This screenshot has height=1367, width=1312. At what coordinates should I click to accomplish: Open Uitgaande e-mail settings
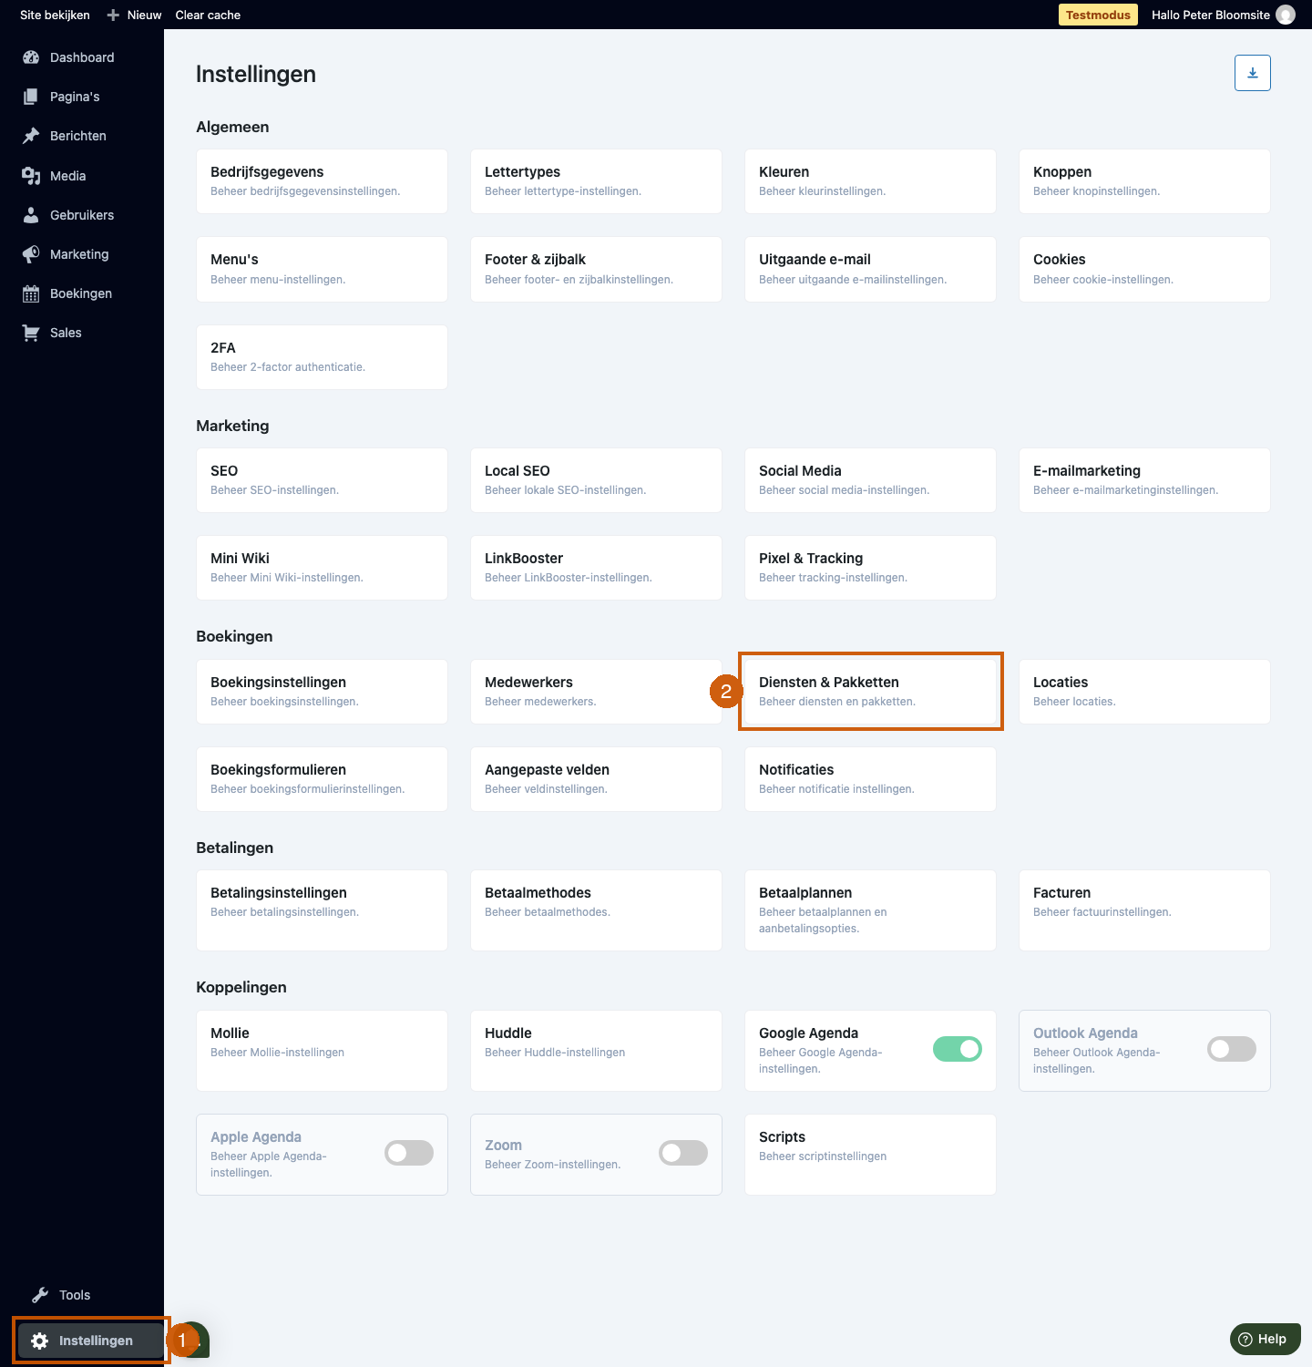[870, 269]
